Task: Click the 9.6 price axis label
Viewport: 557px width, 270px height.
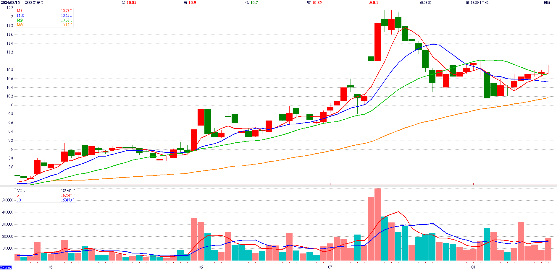Action: pyautogui.click(x=11, y=123)
